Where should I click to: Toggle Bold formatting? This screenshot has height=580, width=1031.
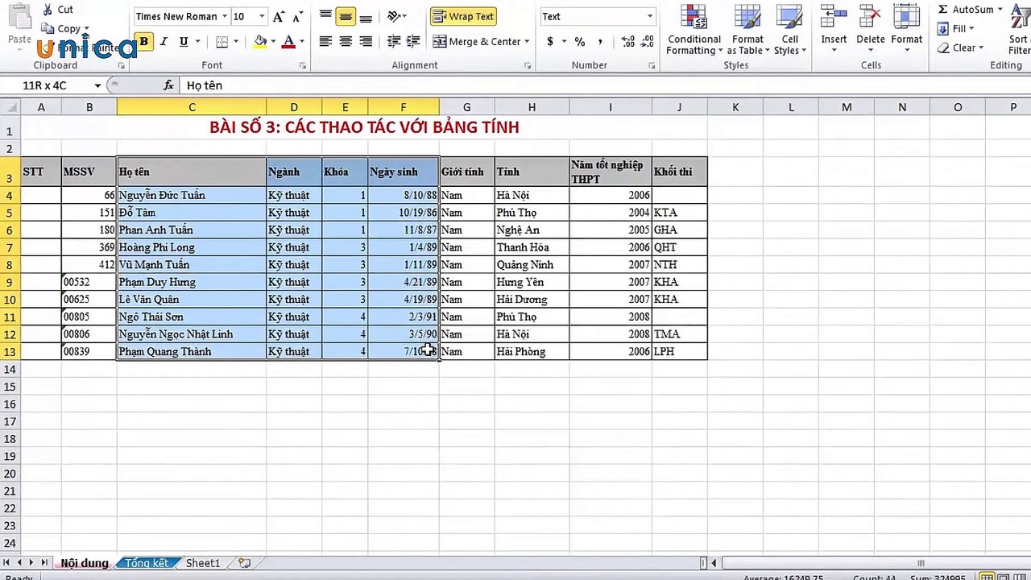143,41
